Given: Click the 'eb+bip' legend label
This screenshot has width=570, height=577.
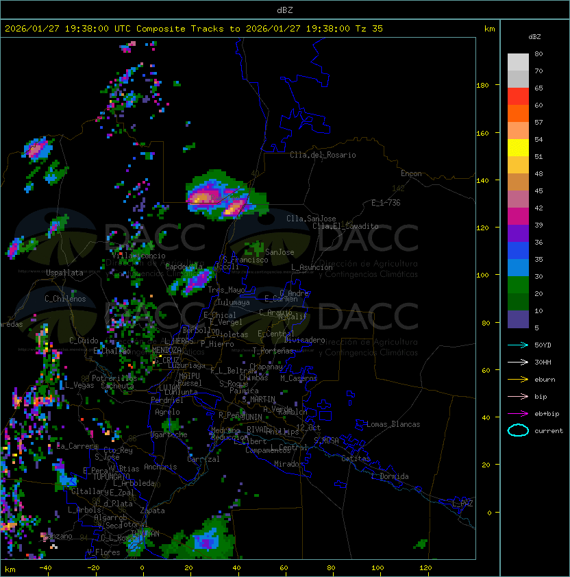Looking at the screenshot, I should pyautogui.click(x=547, y=414).
